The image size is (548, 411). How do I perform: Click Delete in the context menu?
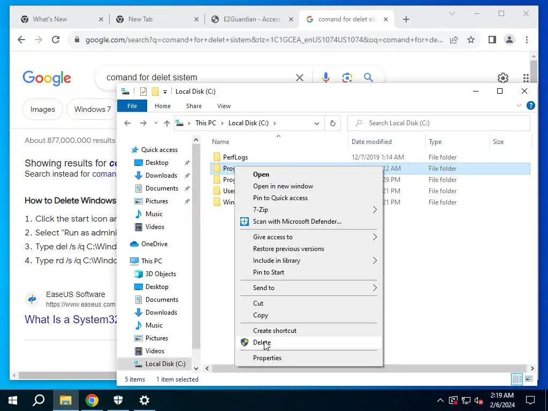(262, 342)
